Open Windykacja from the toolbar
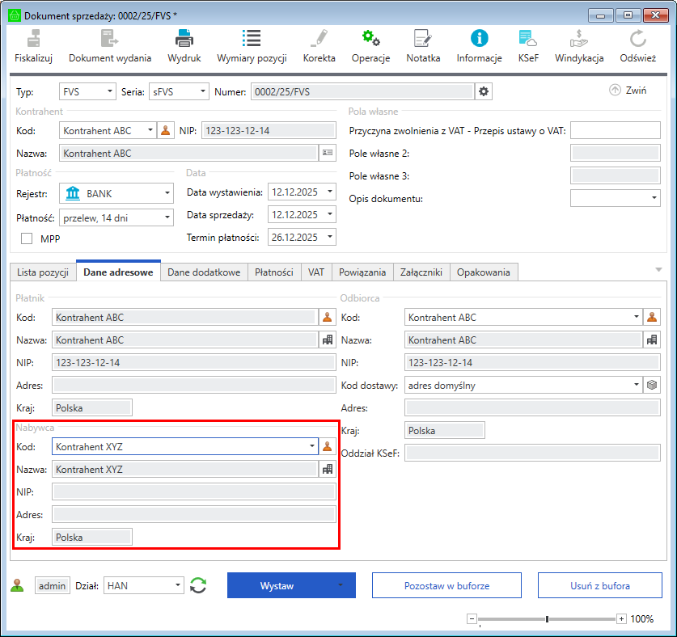 pos(579,38)
